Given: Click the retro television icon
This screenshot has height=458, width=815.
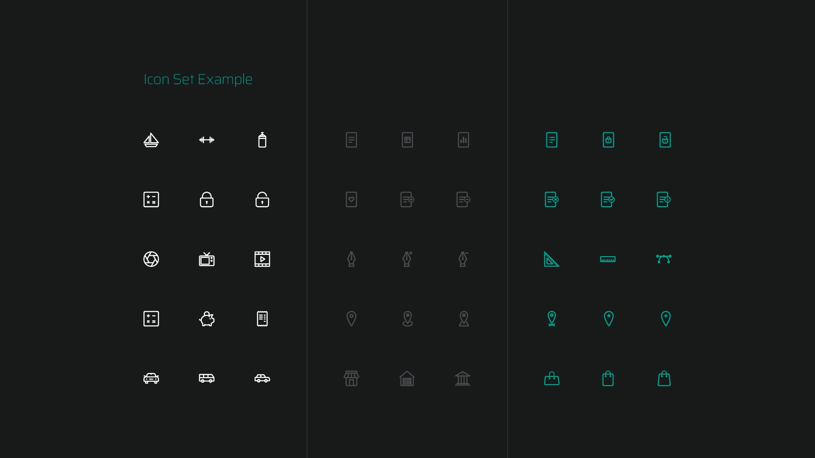Looking at the screenshot, I should (207, 259).
